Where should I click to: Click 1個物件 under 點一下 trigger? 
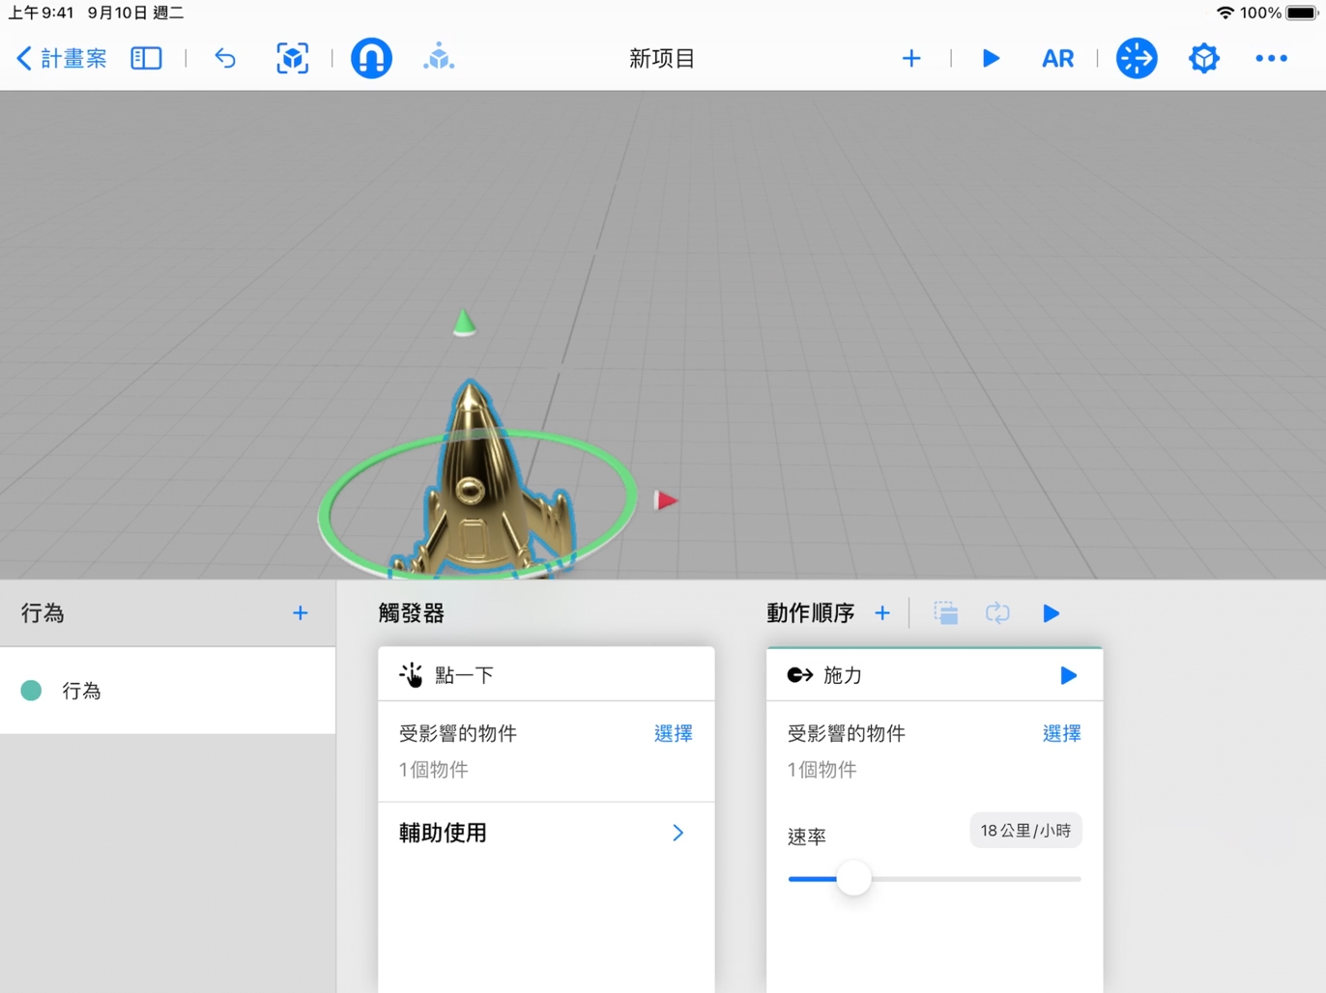pyautogui.click(x=434, y=770)
